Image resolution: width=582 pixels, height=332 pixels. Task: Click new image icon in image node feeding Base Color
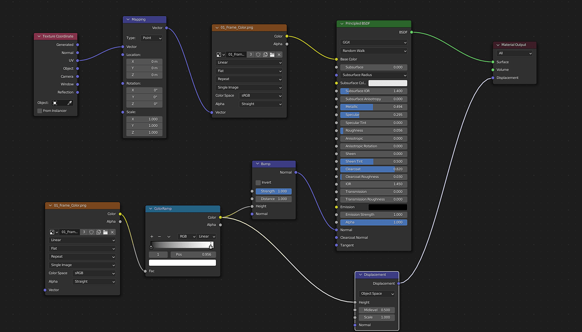pyautogui.click(x=265, y=54)
